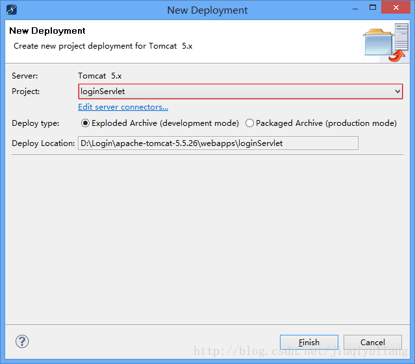Maximize the New Deployment window
This screenshot has height=364, width=415.
[373, 7]
